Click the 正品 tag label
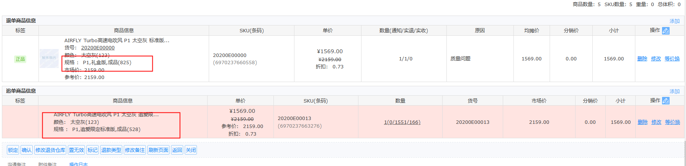 [20, 59]
